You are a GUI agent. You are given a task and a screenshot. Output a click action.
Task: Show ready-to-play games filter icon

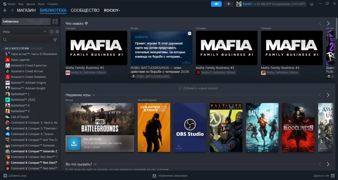(x=57, y=32)
